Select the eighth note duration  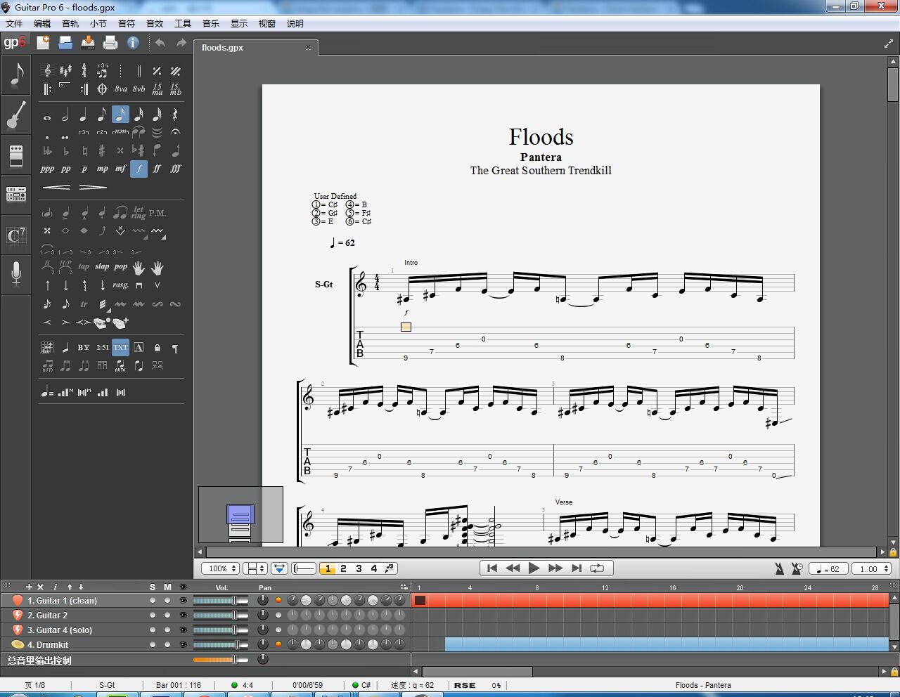102,114
